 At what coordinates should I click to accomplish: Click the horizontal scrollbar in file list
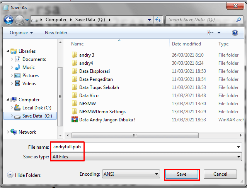click(x=135, y=135)
